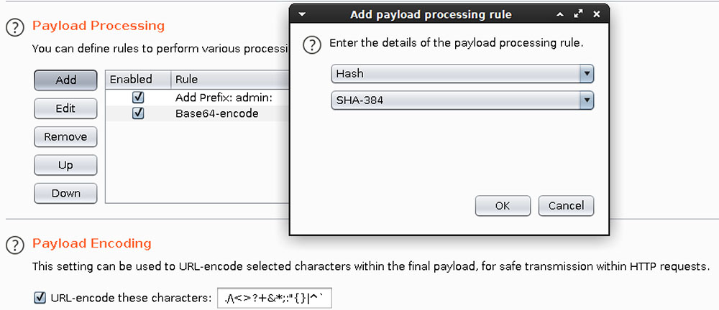
Task: Click Cancel in the rule dialog
Action: pos(567,206)
